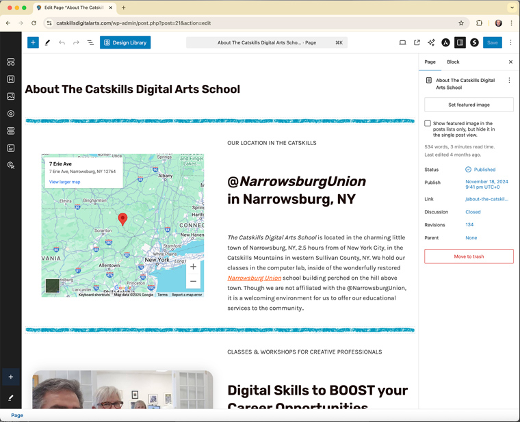This screenshot has height=422, width=520.
Task: Reload the browser page
Action: (x=34, y=23)
